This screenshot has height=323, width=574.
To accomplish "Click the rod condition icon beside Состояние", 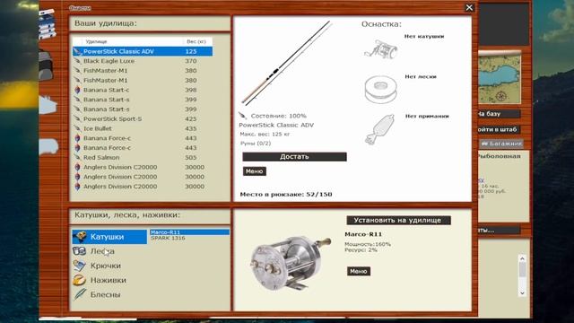I will (243, 116).
